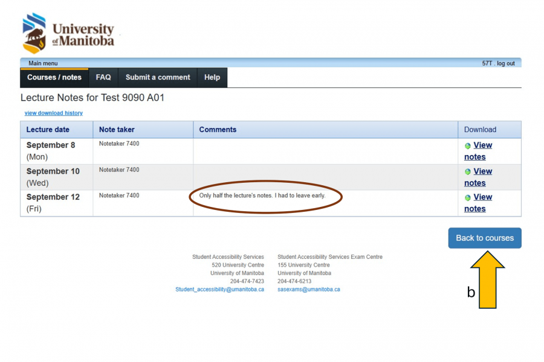
Task: Go to the FAQ tab
Action: (x=103, y=77)
